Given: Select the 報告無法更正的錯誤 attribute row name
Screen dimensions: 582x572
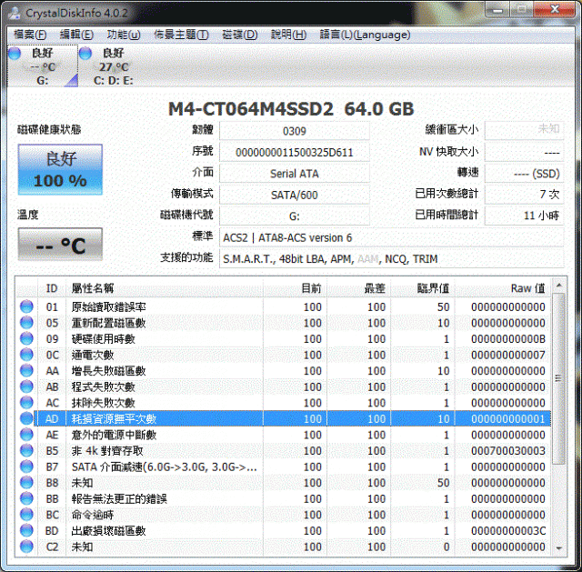Looking at the screenshot, I should point(119,499).
